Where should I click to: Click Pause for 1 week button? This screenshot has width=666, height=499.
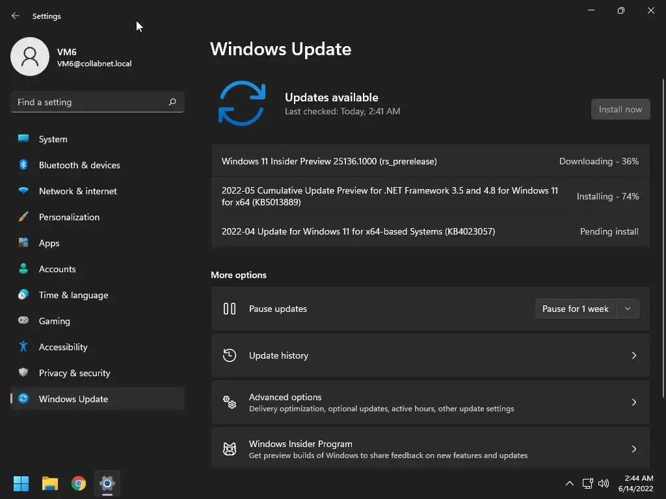click(575, 309)
